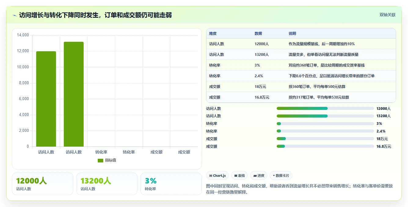Click the 14,000 y-axis label
The image size is (408, 207).
[x=23, y=35]
